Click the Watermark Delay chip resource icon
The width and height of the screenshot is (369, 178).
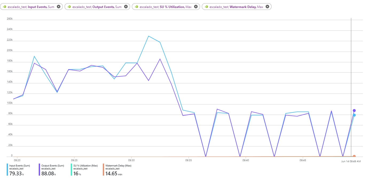(206, 7)
